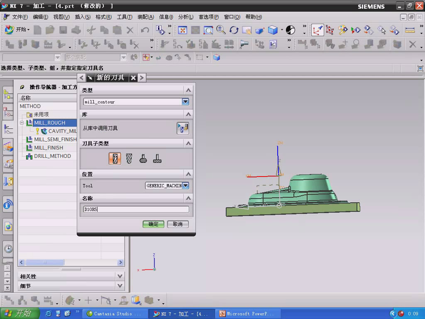Click the navigator scroll right arrow

coord(121,263)
